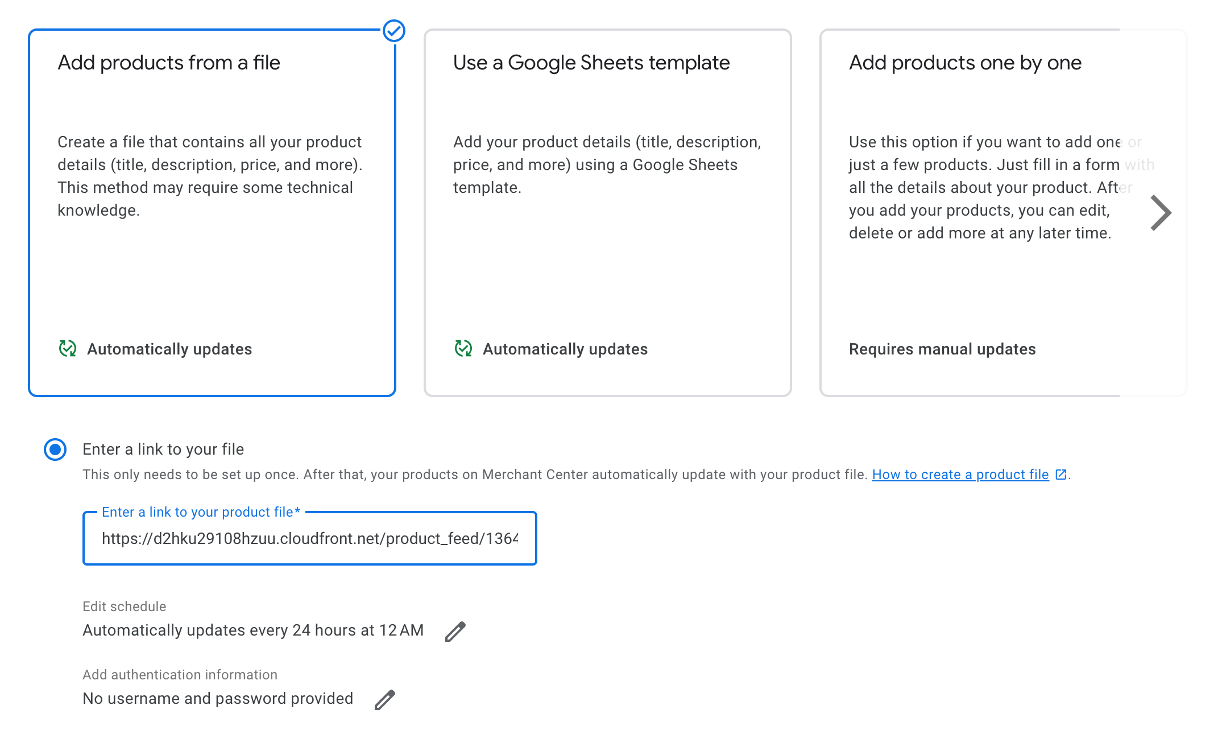1218x734 pixels.
Task: Show more options with the right chevron arrow
Action: tap(1161, 213)
